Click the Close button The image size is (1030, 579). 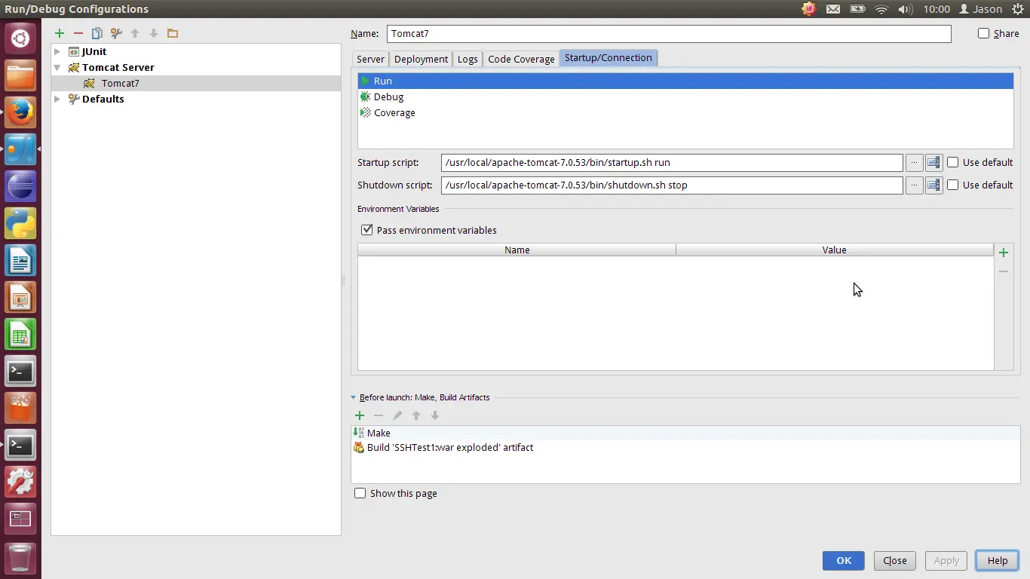[895, 560]
